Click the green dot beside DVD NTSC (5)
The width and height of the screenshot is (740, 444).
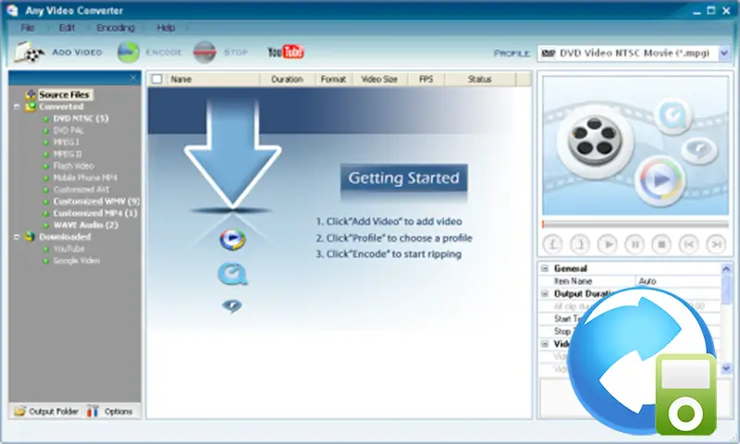tap(45, 119)
